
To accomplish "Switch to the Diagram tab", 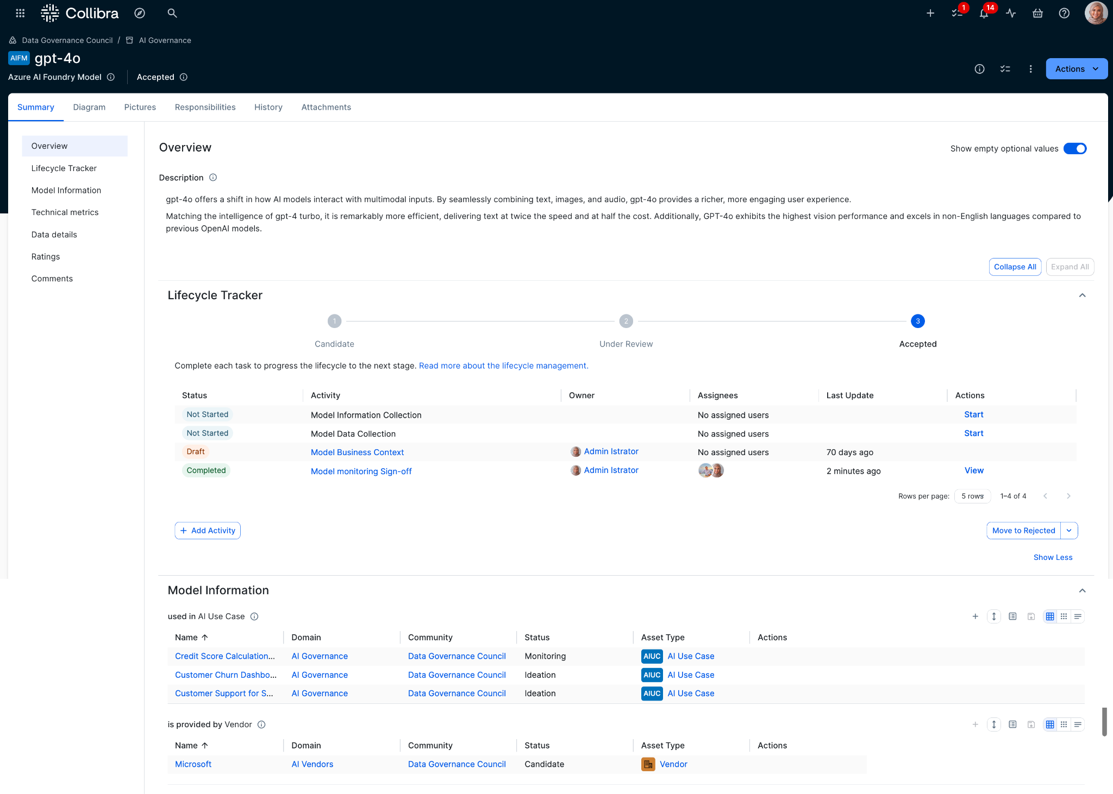I will [x=89, y=107].
